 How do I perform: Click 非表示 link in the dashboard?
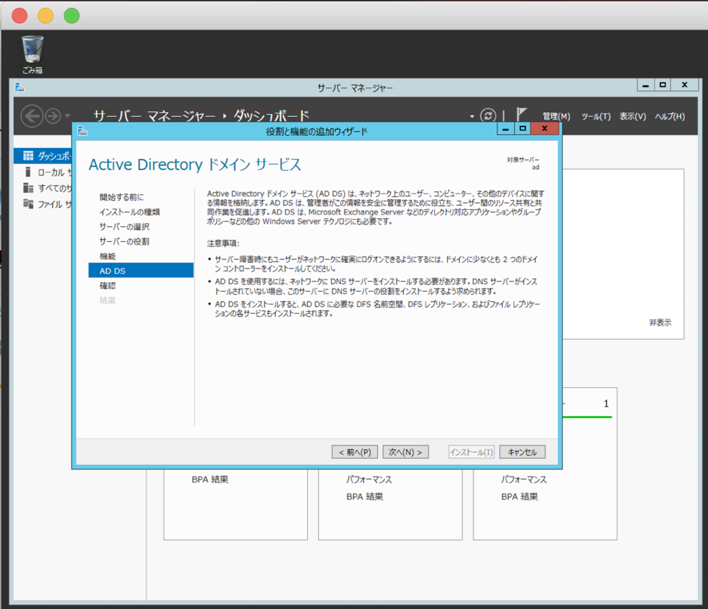tap(660, 323)
